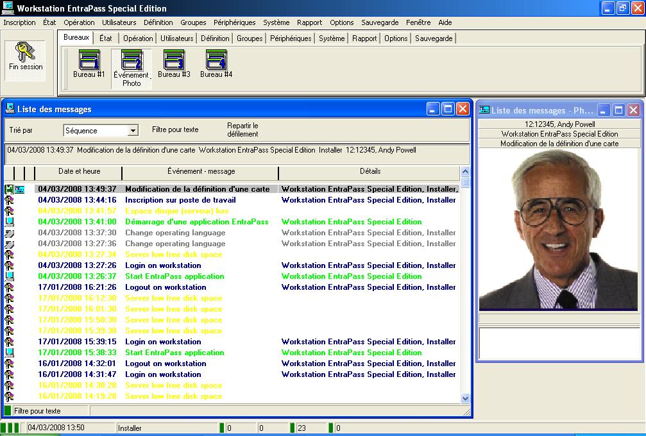Switch to the Système toolbar tab

tap(332, 38)
